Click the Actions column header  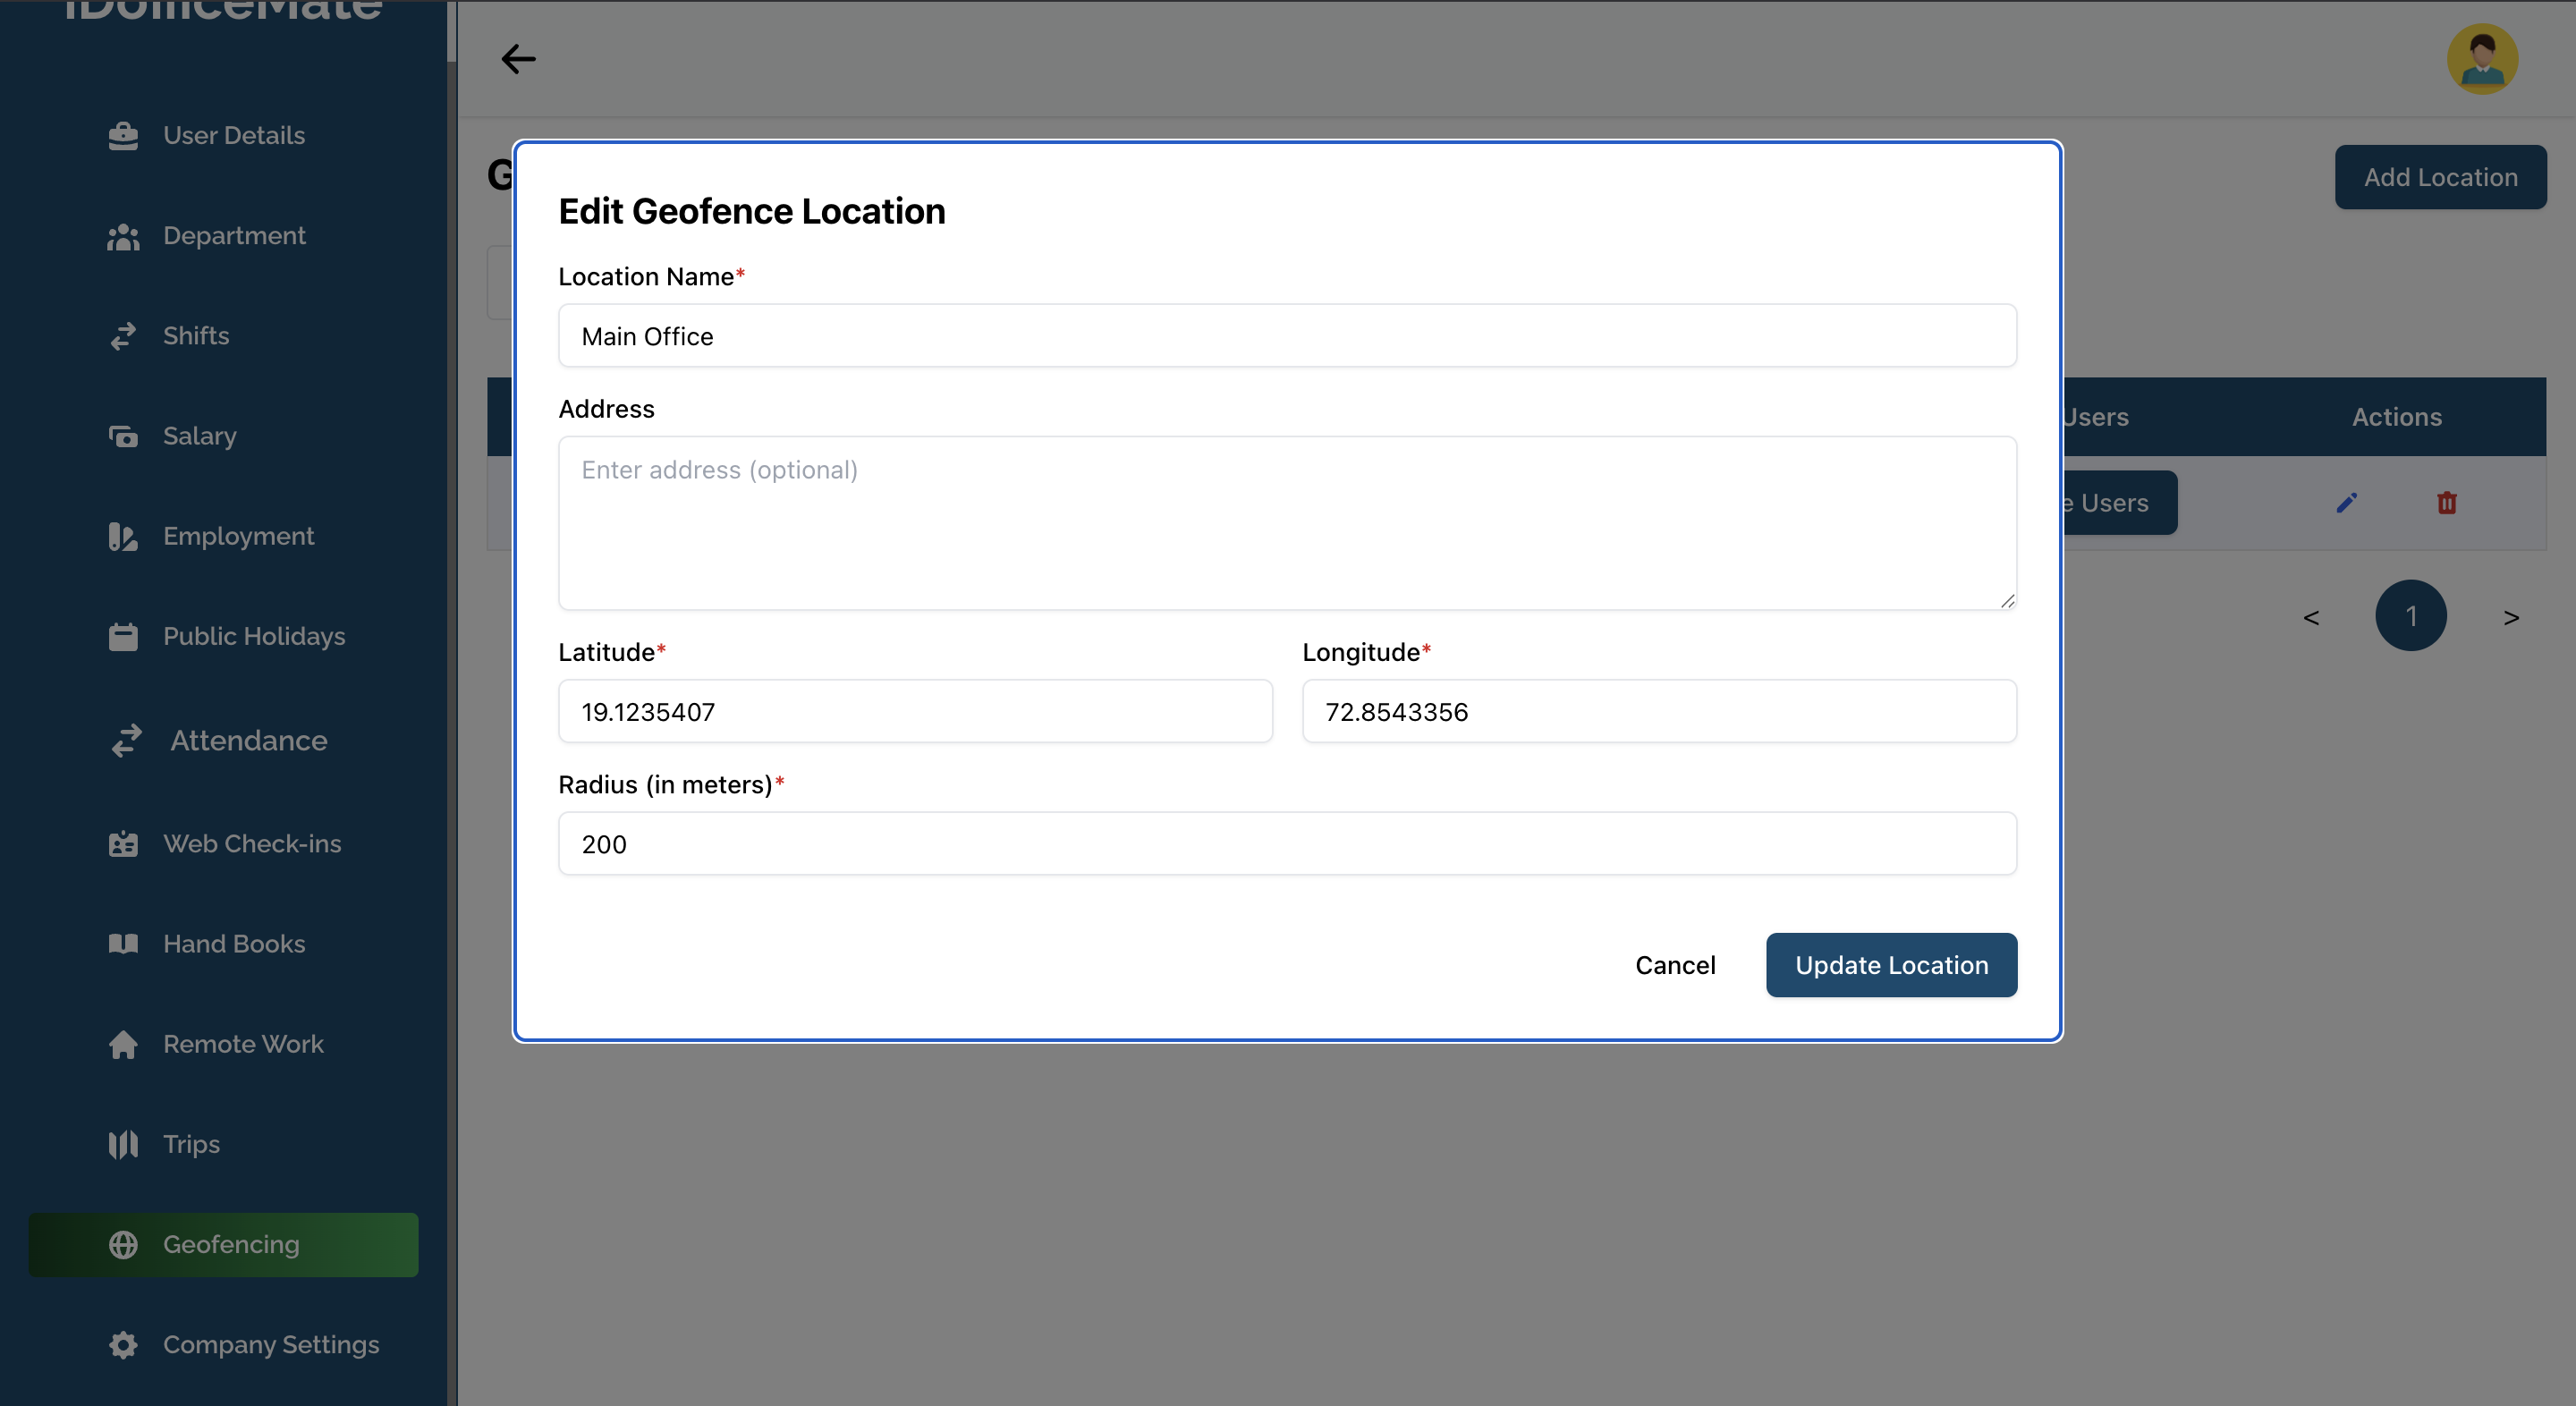[x=2396, y=417]
